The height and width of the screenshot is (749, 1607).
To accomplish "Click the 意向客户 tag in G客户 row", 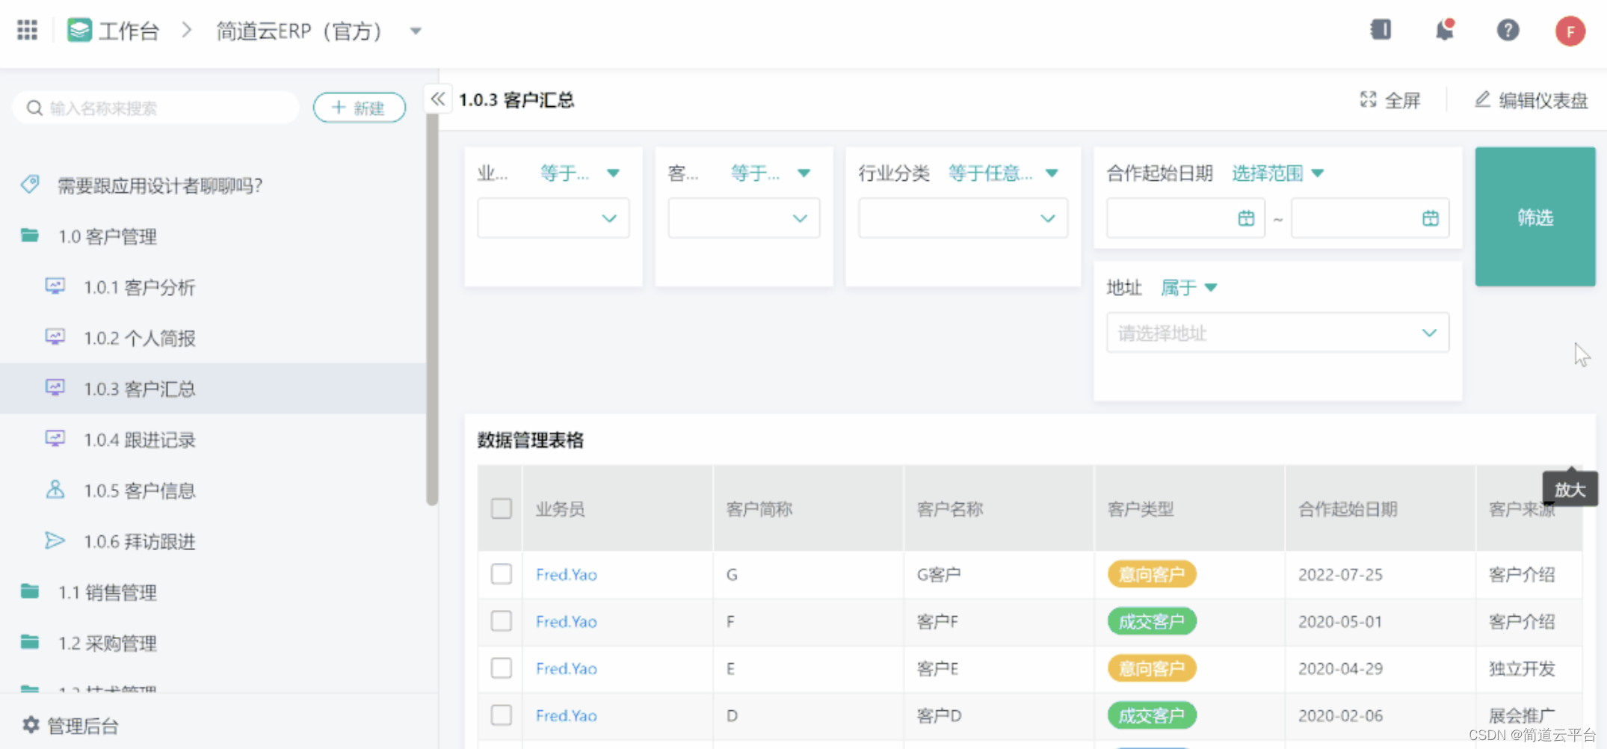I will tap(1152, 574).
